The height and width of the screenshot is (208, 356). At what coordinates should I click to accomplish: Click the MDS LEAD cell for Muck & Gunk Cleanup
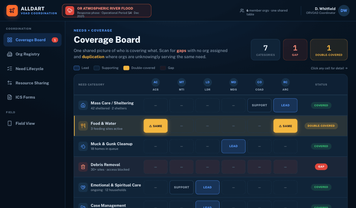pyautogui.click(x=233, y=146)
